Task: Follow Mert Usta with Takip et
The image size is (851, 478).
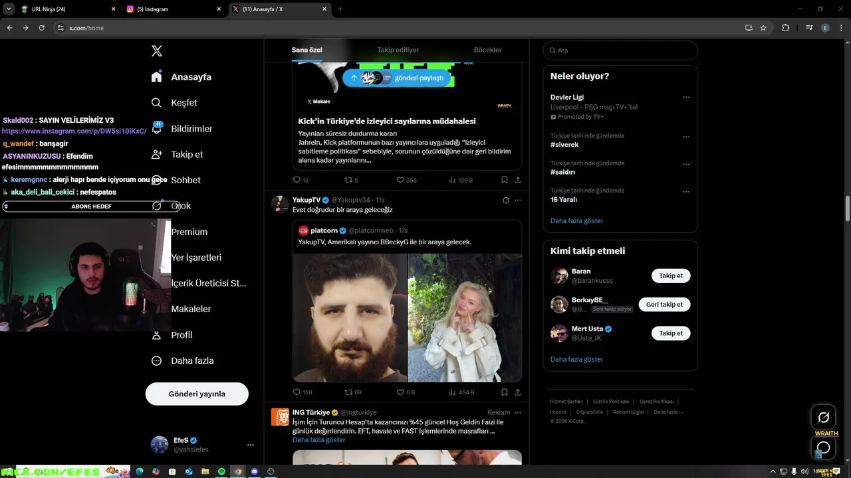Action: 671,333
